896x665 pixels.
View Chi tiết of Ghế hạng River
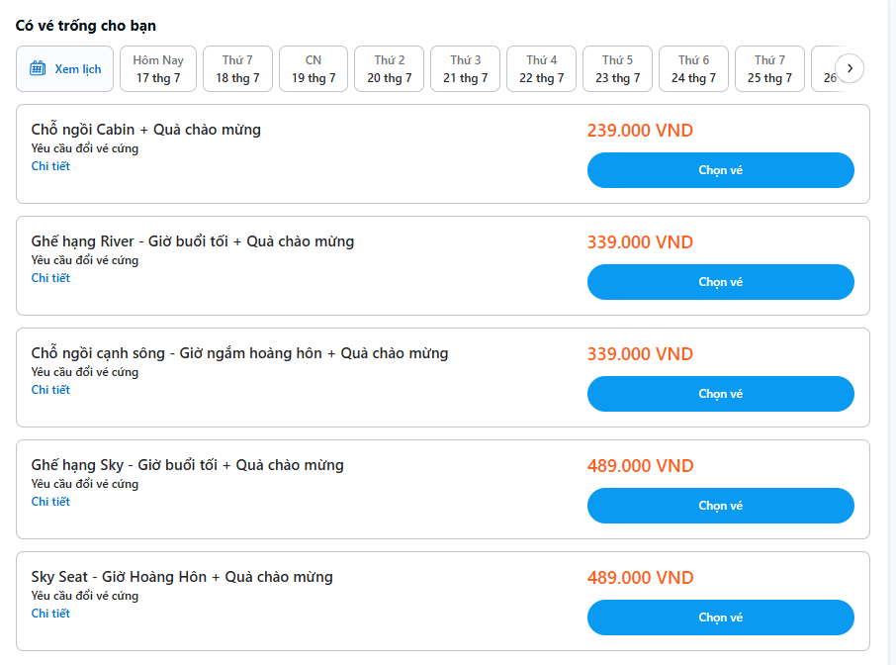pyautogui.click(x=50, y=278)
